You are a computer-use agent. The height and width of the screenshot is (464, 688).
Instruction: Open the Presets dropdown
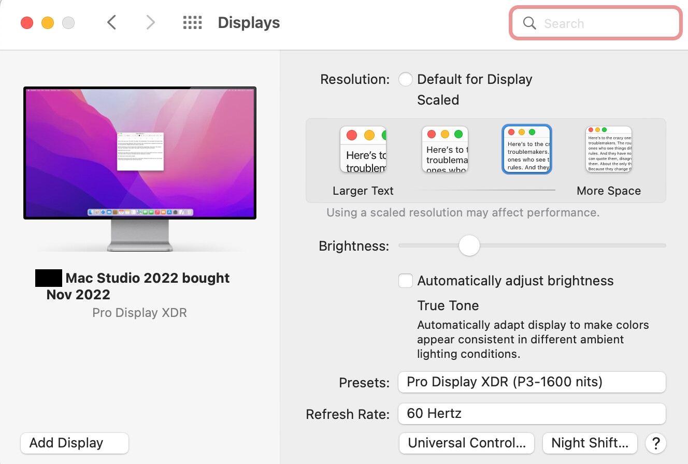(532, 382)
